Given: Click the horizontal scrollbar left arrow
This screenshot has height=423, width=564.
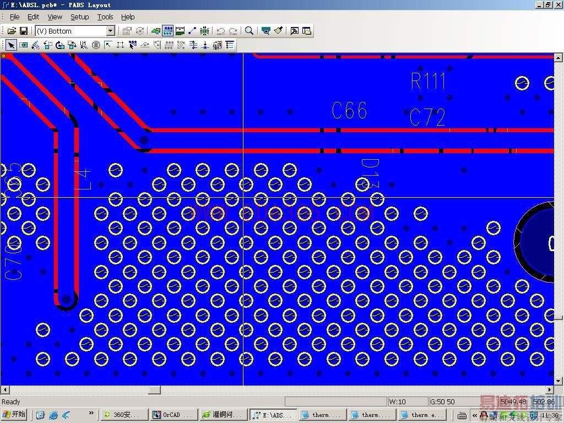Looking at the screenshot, I should 5,389.
